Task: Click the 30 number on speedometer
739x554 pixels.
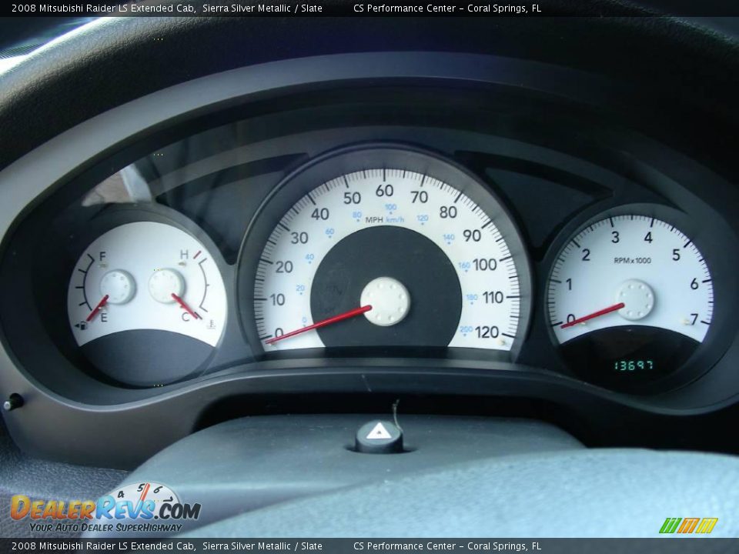Action: (x=299, y=238)
